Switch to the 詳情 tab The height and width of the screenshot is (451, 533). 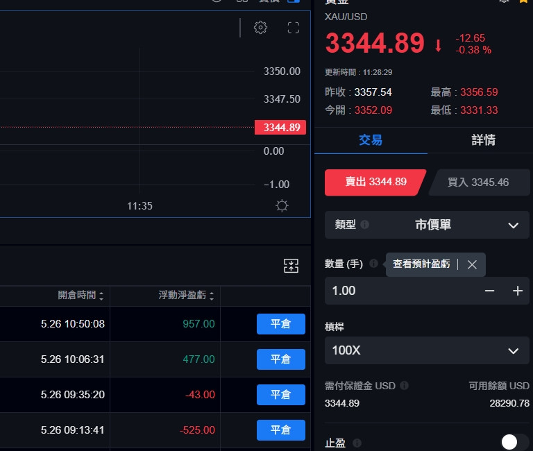point(484,140)
